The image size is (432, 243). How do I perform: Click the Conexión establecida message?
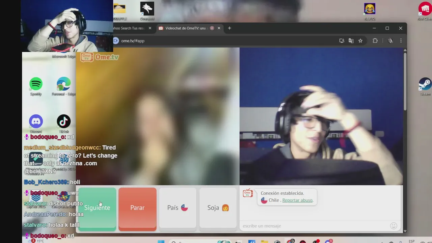[282, 193]
